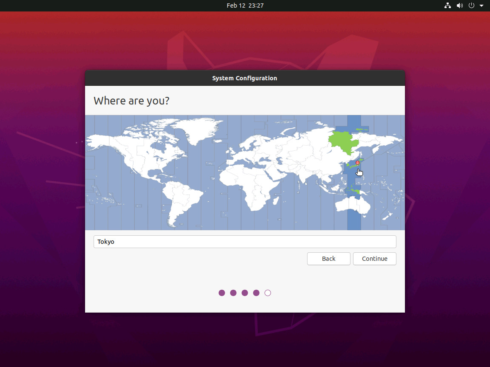Open the network status icon in top bar

pos(447,5)
